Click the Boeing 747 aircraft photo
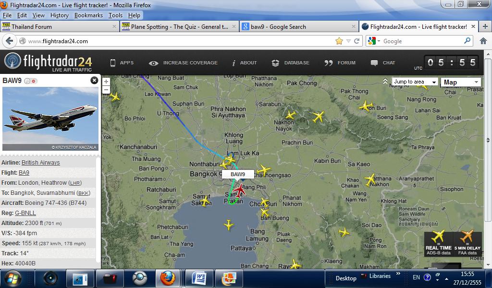The width and height of the screenshot is (492, 288). tap(50, 119)
